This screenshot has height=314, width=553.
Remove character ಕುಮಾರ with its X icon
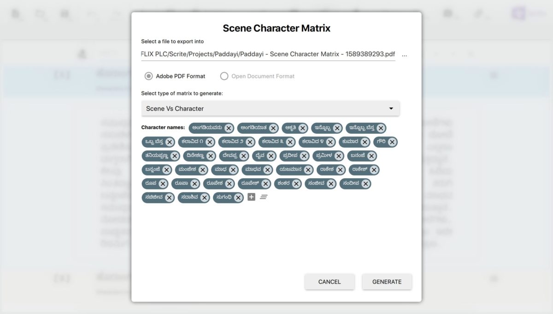coord(364,142)
